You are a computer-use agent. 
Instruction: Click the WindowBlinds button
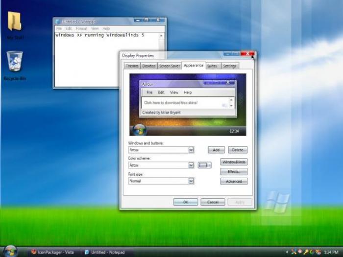(234, 162)
